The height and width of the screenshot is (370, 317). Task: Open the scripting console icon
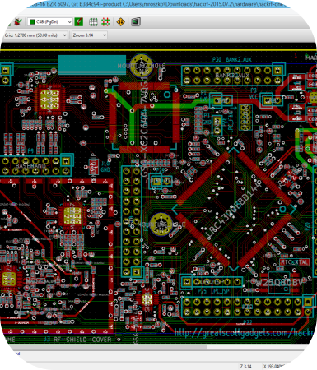click(136, 21)
